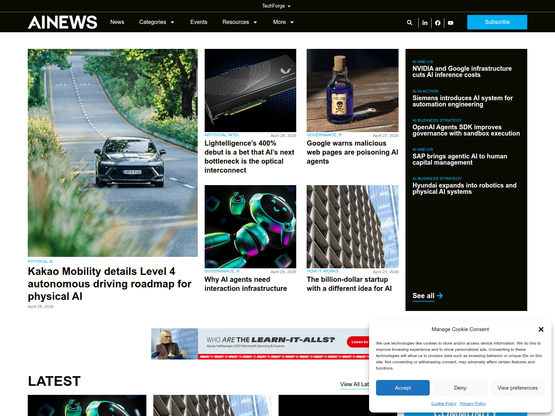Click the Learn-It-Alls banner ad
Screen dimensions: 555x416
click(260, 344)
